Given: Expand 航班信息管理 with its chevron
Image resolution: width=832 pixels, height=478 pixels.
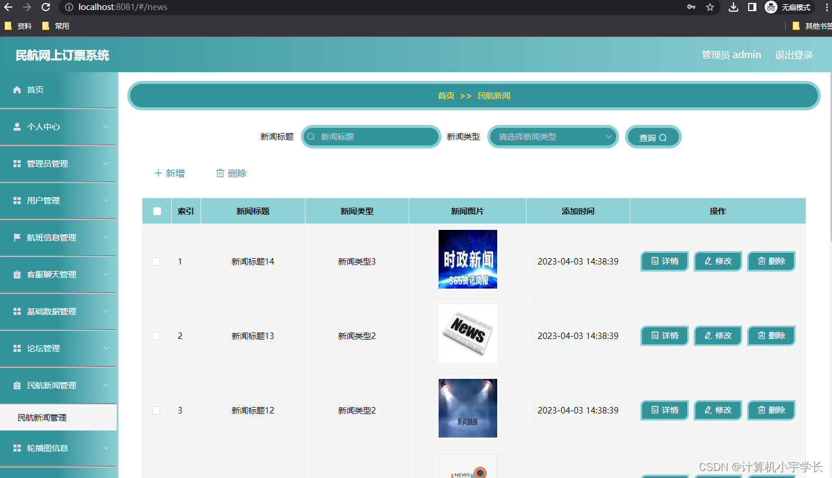Looking at the screenshot, I should (106, 238).
